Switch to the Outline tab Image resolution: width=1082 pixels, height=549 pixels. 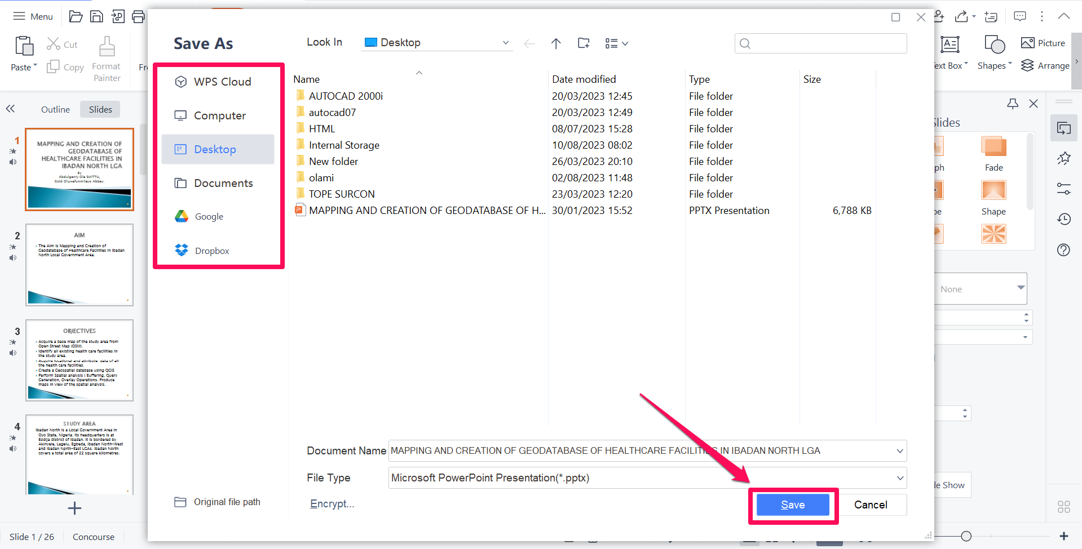click(x=55, y=109)
